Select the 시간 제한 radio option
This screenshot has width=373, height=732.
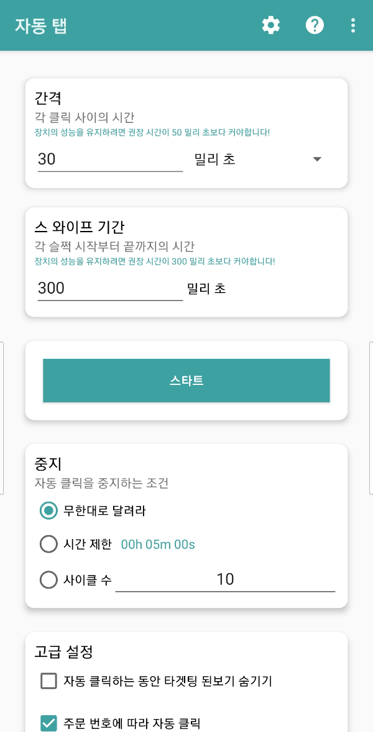pyautogui.click(x=48, y=544)
